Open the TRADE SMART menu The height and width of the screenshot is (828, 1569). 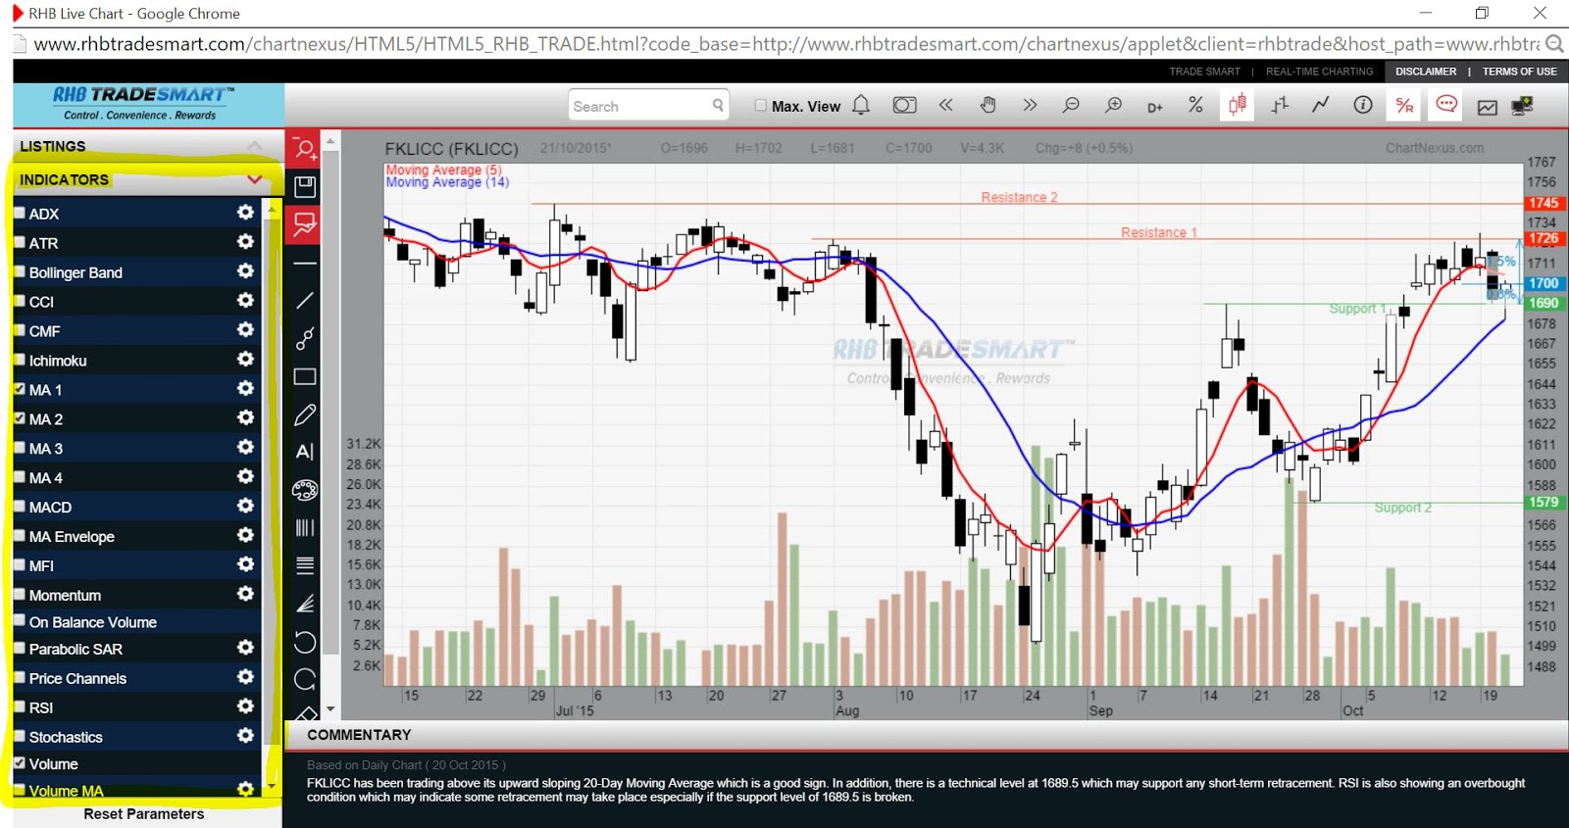tap(1204, 72)
